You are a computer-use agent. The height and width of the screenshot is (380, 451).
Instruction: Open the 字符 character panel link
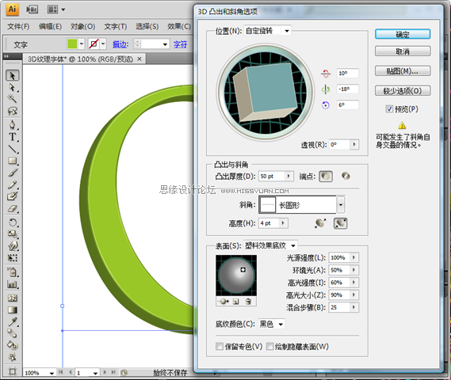coord(180,44)
